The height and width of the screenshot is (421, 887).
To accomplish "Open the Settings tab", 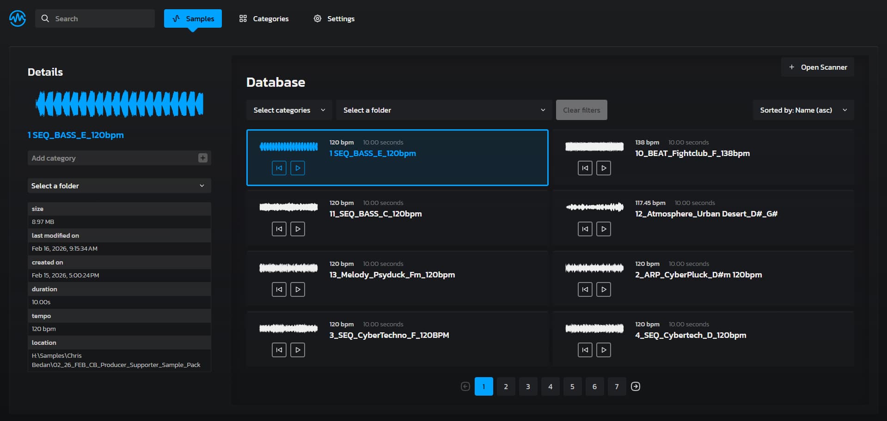I will pos(334,18).
